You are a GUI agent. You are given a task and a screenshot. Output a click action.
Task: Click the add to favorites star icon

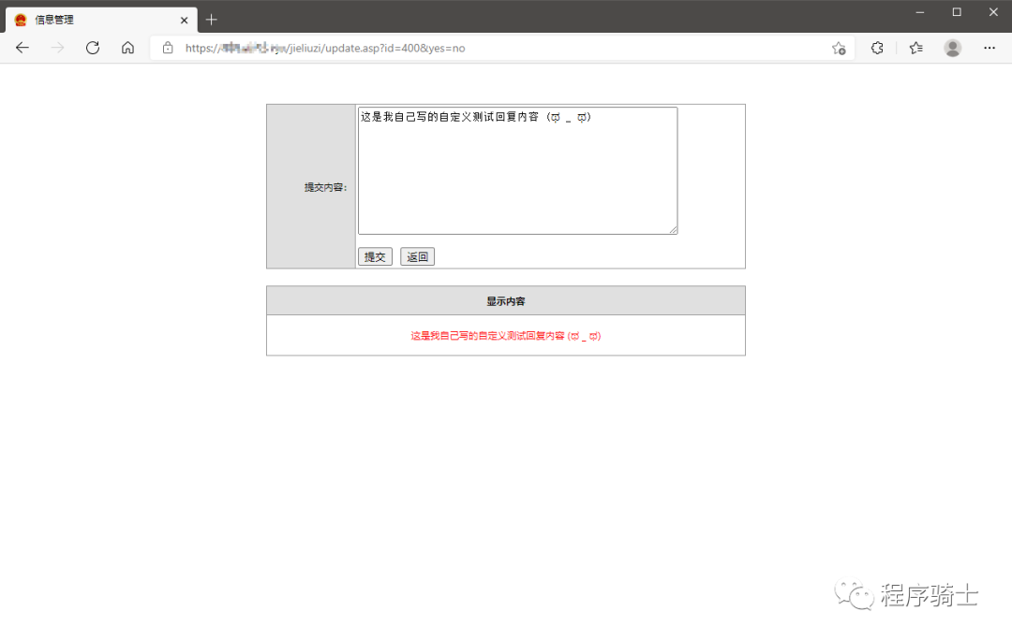tap(839, 48)
